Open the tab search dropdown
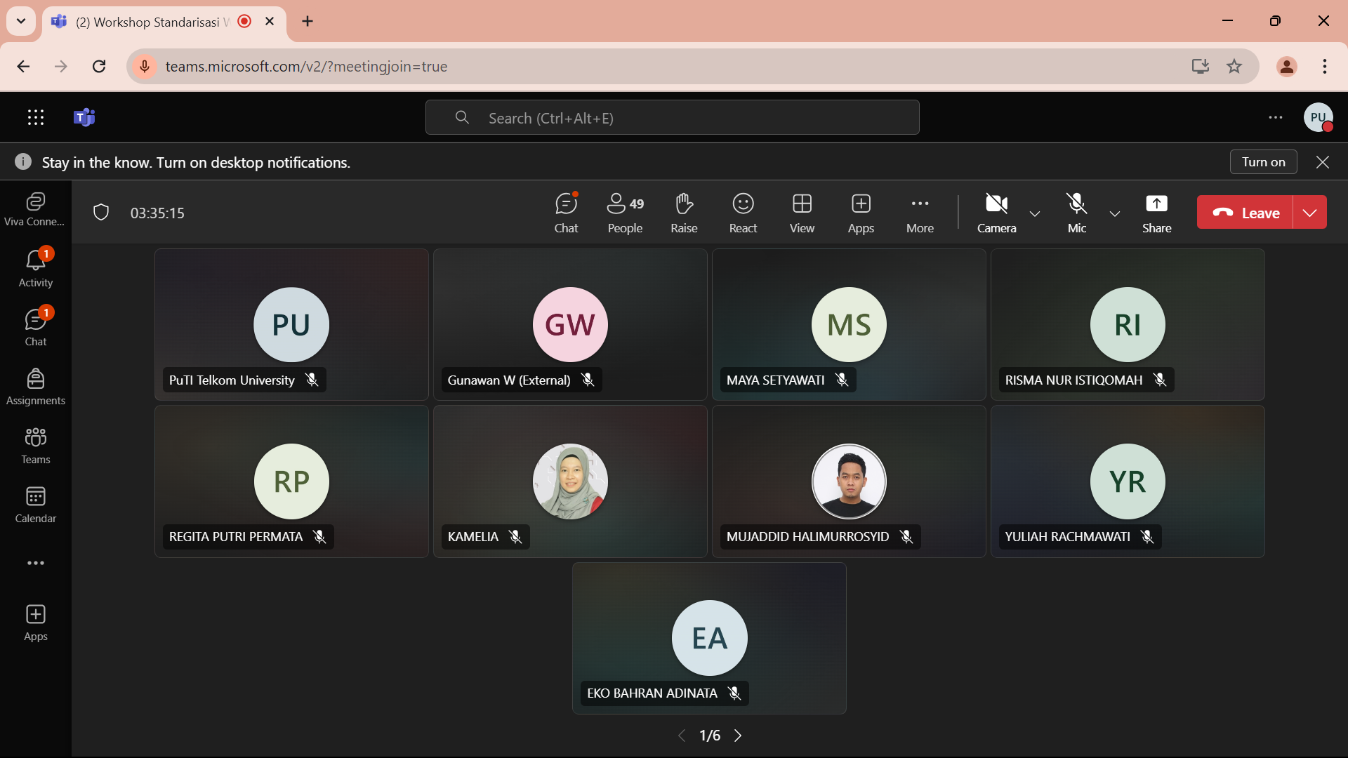Screen dimensions: 1348x758 [x=21, y=21]
